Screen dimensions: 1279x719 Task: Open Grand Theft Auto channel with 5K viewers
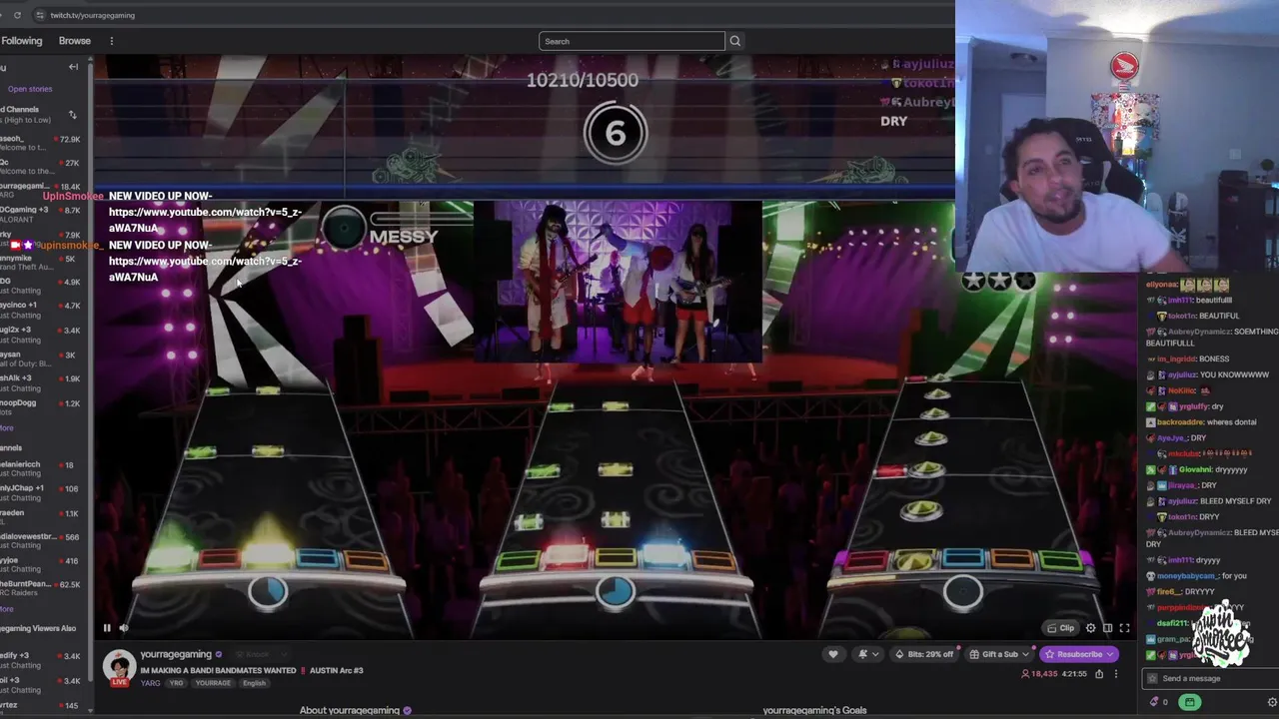tap(42, 263)
